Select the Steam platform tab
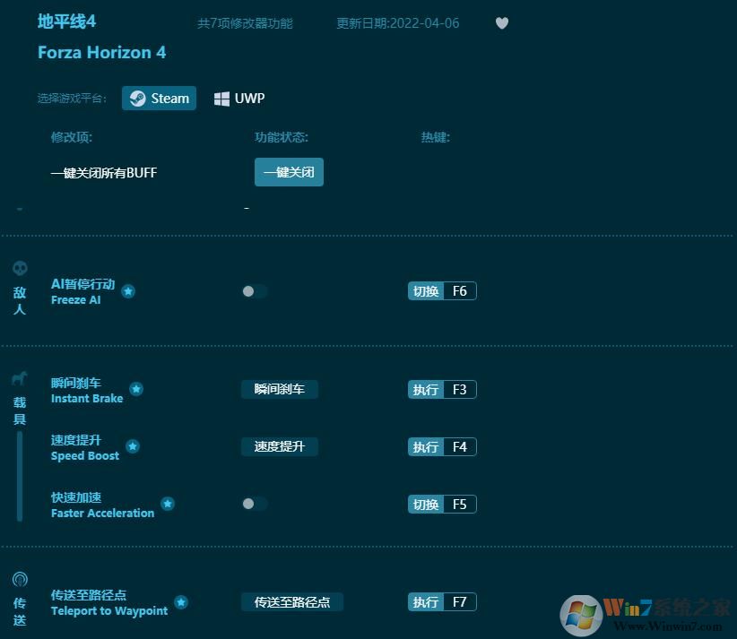 click(x=159, y=99)
